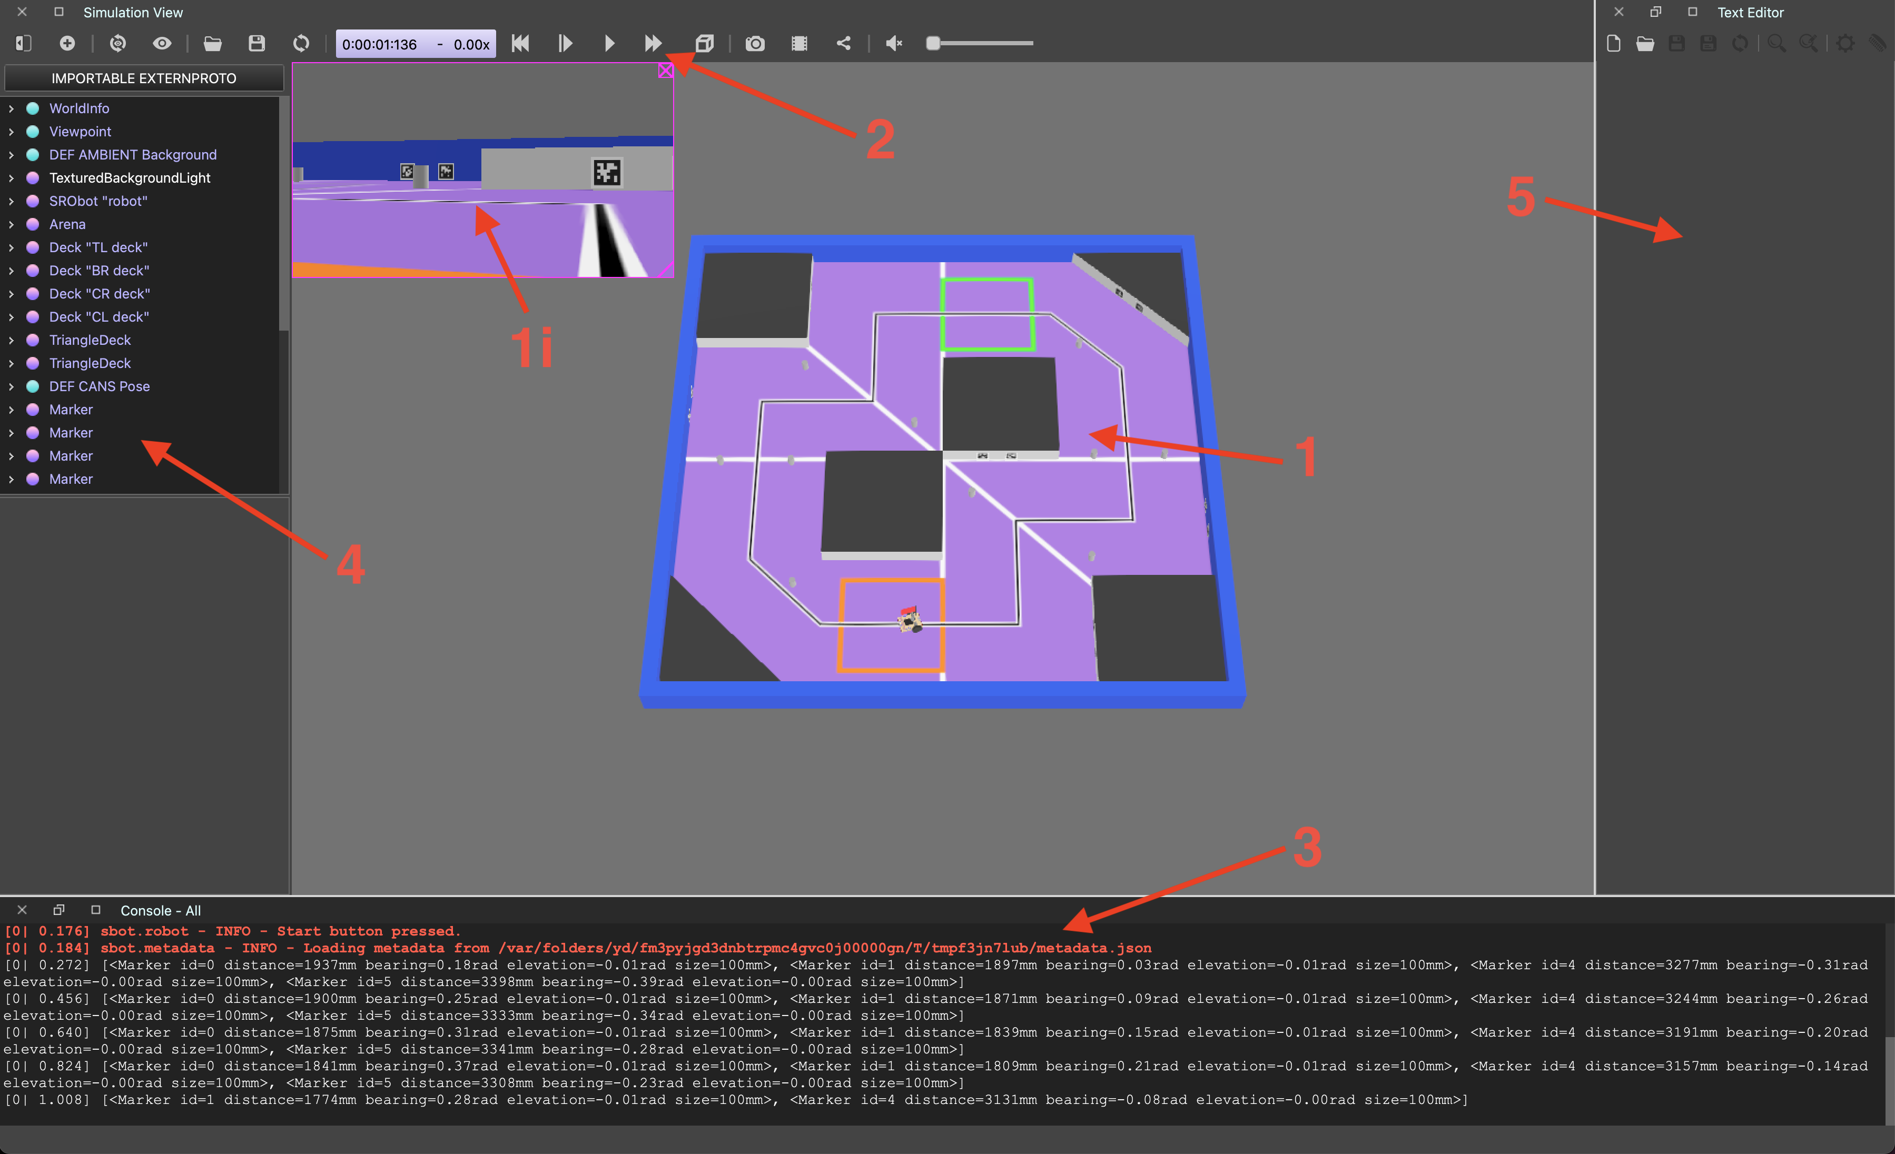
Task: Add a new node to the scene tree
Action: pyautogui.click(x=67, y=44)
